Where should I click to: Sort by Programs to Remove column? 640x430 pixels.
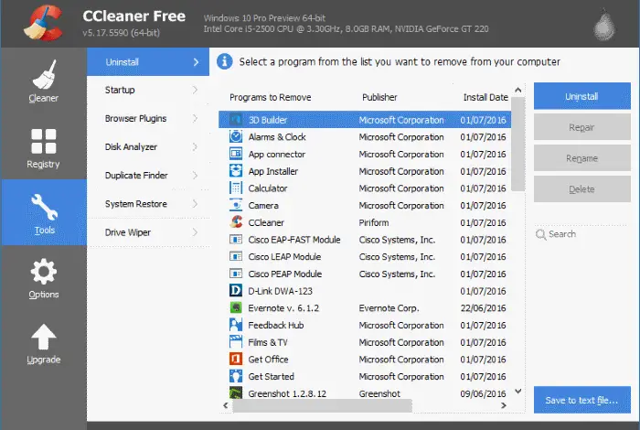pyautogui.click(x=271, y=97)
